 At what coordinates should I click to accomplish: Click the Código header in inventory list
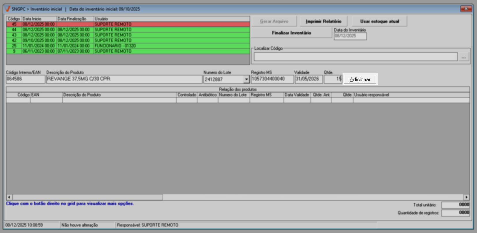pos(14,19)
